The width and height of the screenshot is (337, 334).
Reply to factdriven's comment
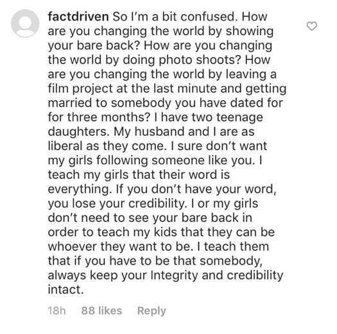(x=151, y=311)
